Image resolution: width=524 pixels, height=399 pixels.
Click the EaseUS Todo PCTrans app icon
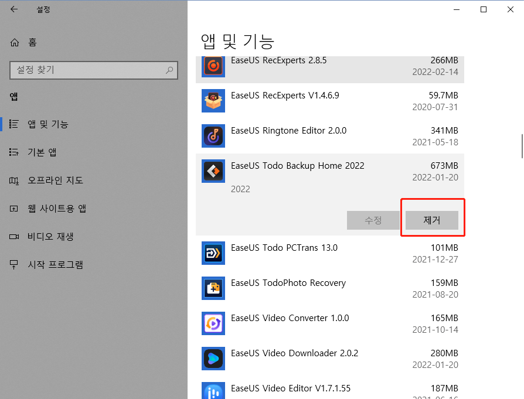click(213, 253)
